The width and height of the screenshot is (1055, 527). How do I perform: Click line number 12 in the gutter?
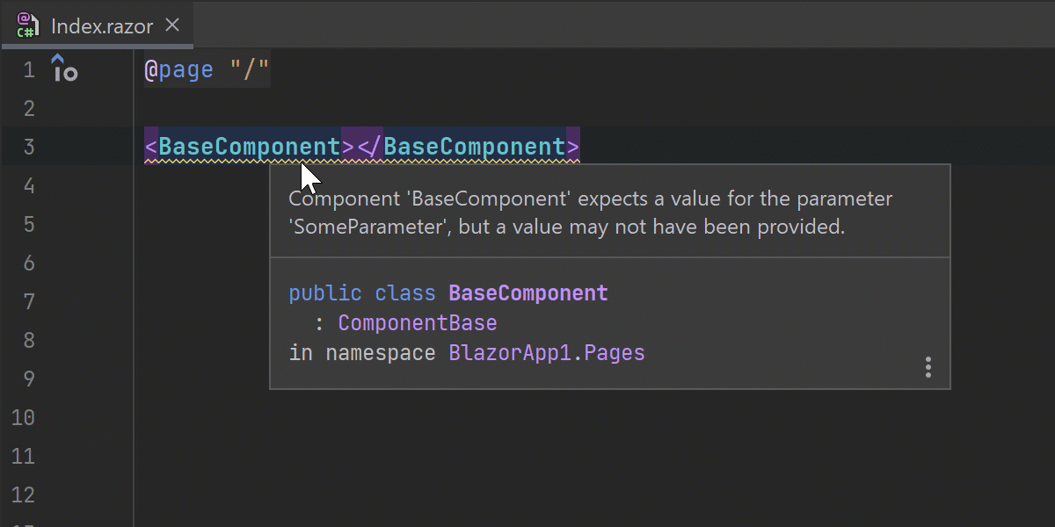pos(23,495)
